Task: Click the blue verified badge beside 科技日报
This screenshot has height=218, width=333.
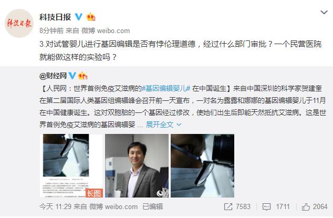Action: tap(79, 17)
